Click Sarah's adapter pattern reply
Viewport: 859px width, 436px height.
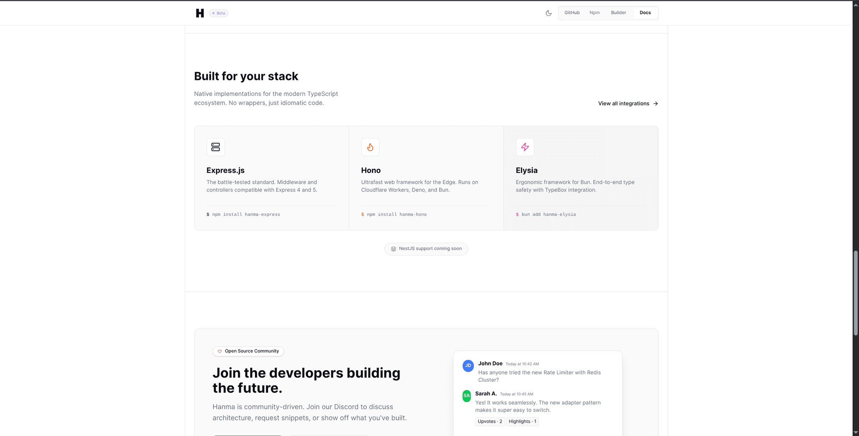(538, 406)
